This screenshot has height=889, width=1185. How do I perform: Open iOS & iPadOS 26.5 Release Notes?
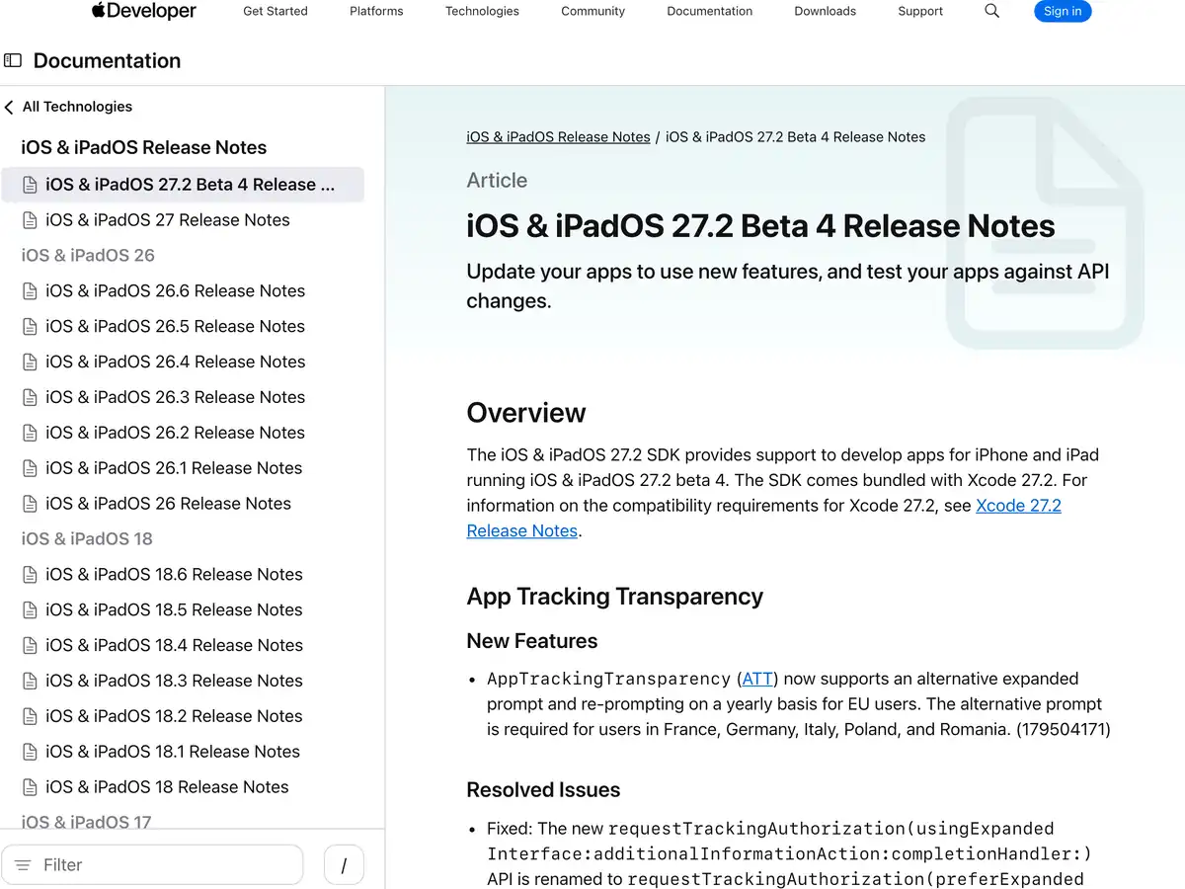[x=176, y=327]
